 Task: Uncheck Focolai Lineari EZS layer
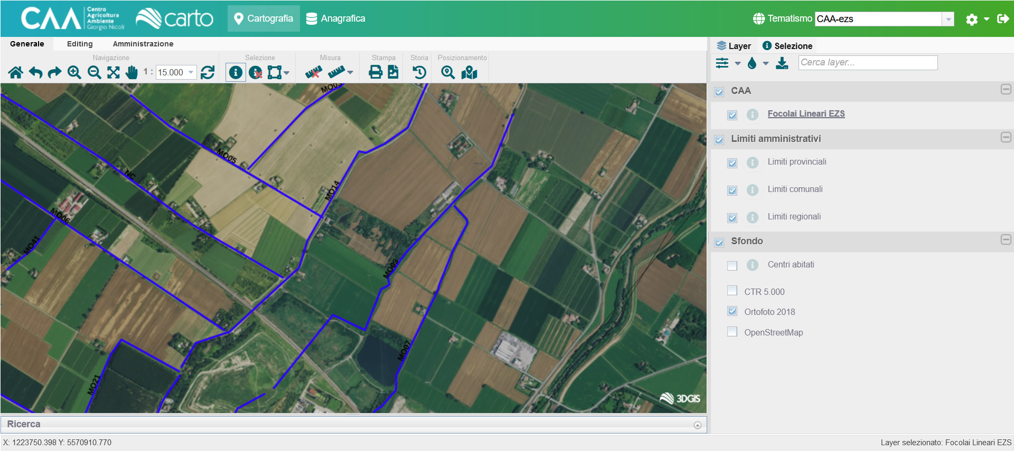click(732, 115)
